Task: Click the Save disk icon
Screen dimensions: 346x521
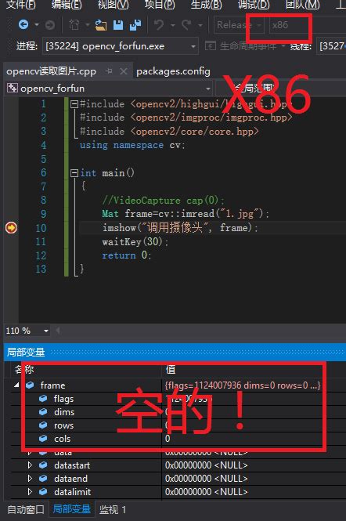Action: click(118, 25)
